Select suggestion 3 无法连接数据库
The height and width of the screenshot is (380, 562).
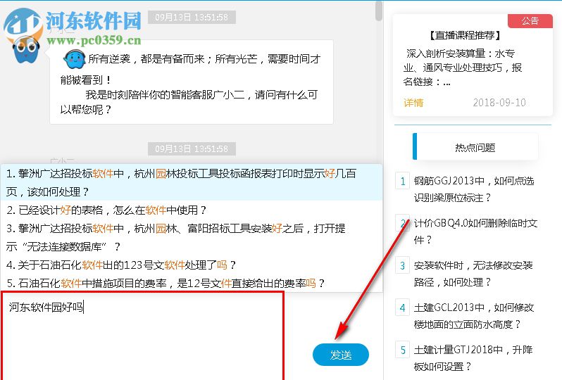tap(192, 237)
